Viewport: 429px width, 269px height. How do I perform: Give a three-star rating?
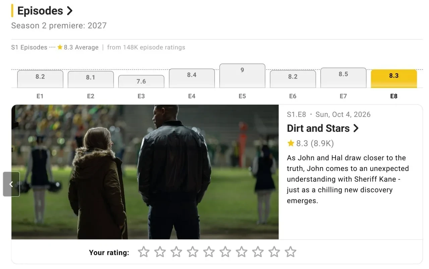176,252
